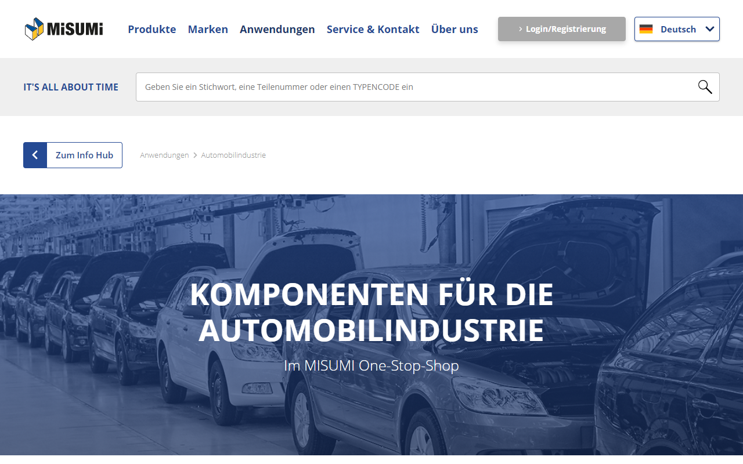Open the Anwendungen menu
The width and height of the screenshot is (743, 464).
[x=277, y=29]
